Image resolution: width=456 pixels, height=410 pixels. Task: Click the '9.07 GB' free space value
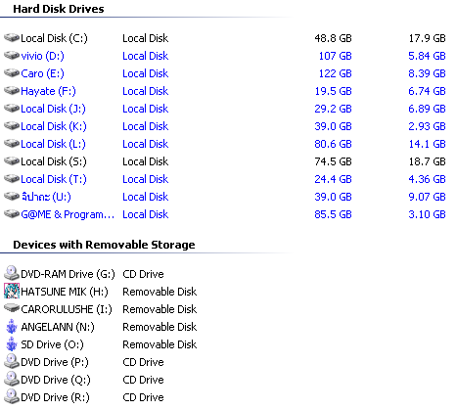[x=427, y=197]
